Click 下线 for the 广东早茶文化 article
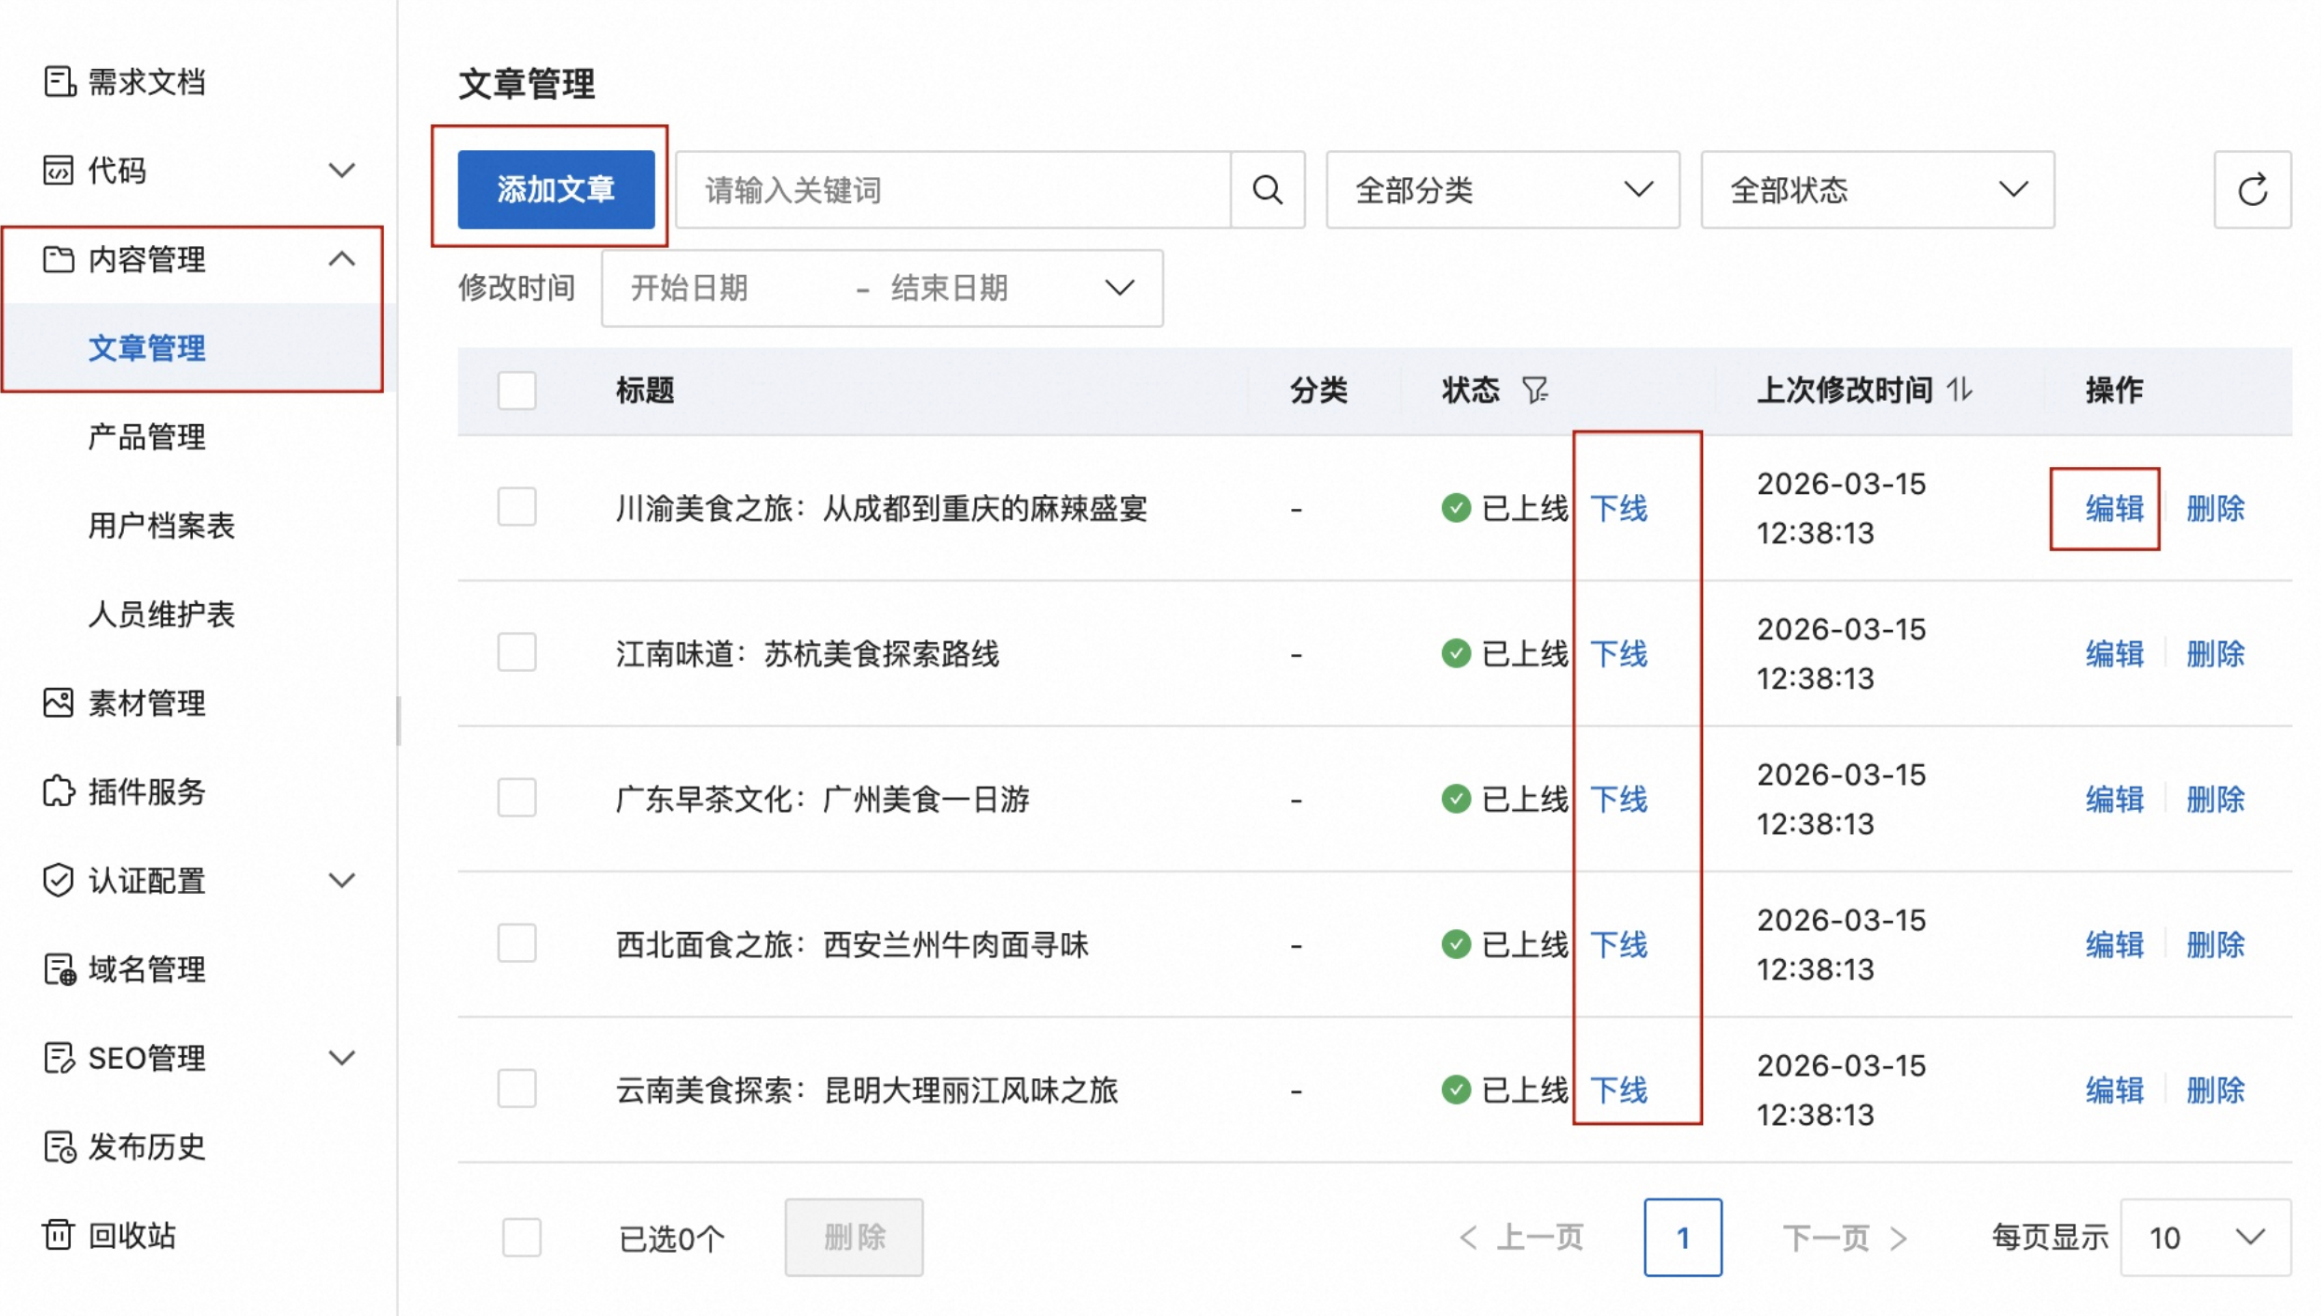 [x=1618, y=799]
